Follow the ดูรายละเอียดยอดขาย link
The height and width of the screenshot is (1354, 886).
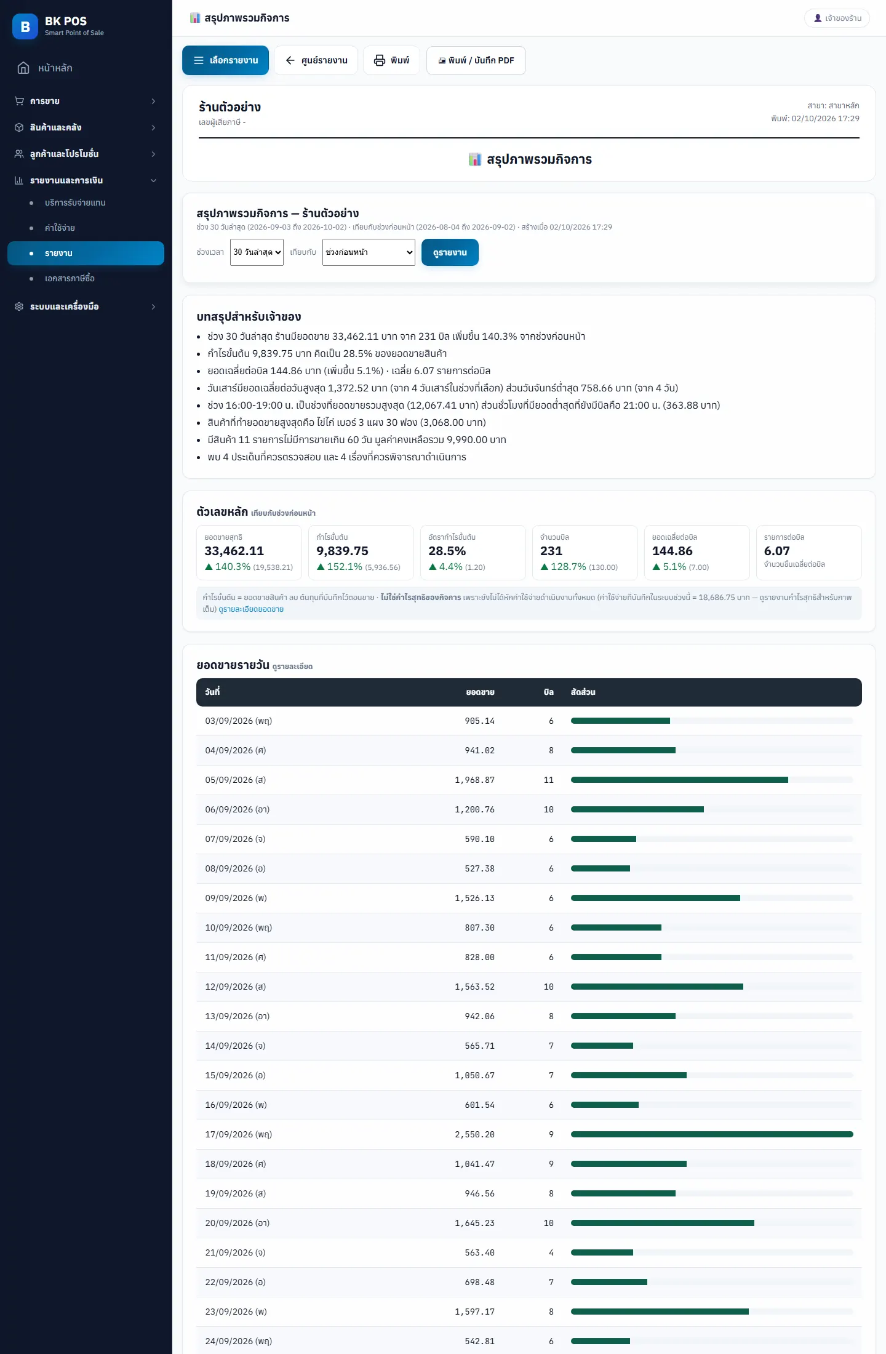pyautogui.click(x=251, y=609)
